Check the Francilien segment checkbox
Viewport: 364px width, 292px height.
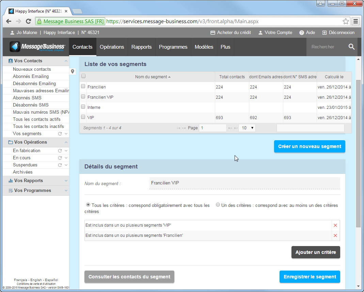(83, 86)
